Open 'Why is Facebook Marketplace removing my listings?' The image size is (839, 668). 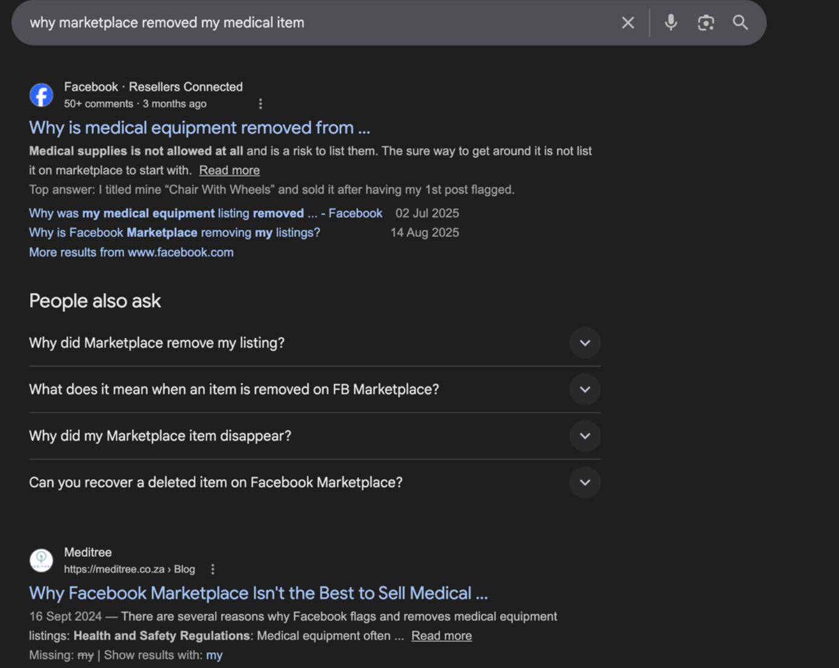[x=175, y=233]
